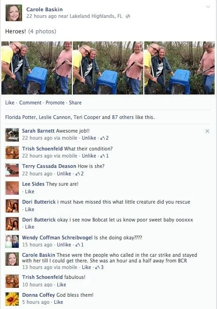Click Share under the post
The image size is (217, 309).
[x=75, y=103]
